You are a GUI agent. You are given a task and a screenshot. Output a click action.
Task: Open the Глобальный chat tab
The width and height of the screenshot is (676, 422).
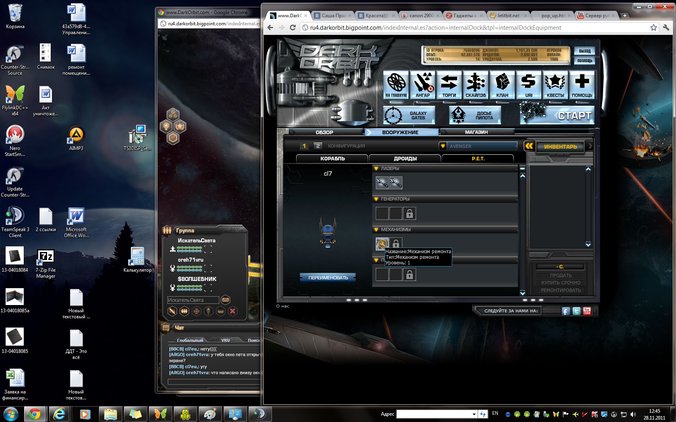190,340
